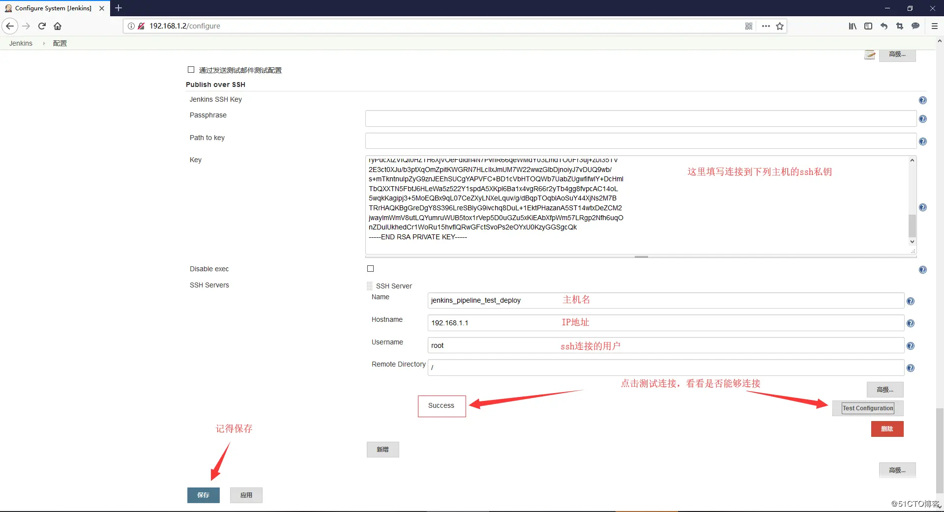Open page actions three-dot menu
The height and width of the screenshot is (512, 944).
pos(766,26)
